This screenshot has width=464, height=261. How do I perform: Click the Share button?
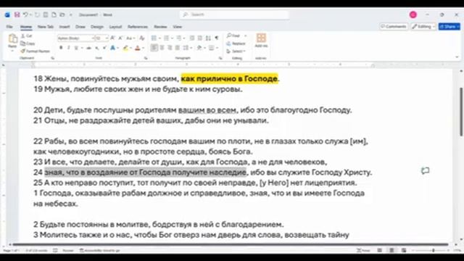coord(449,27)
